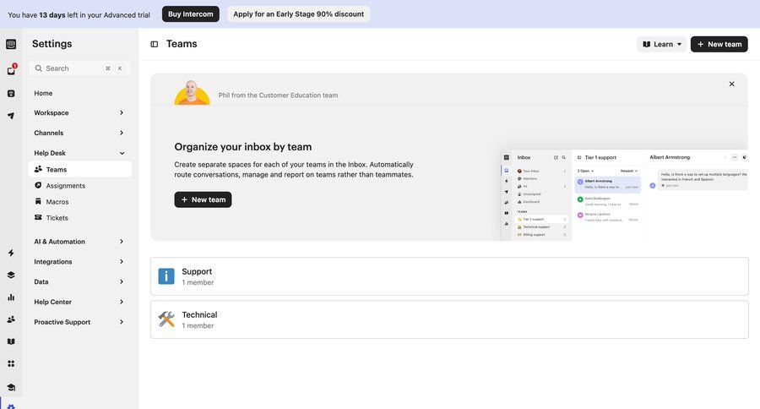The height and width of the screenshot is (409, 760).
Task: Click the inbox preview illustration
Action: [x=624, y=195]
